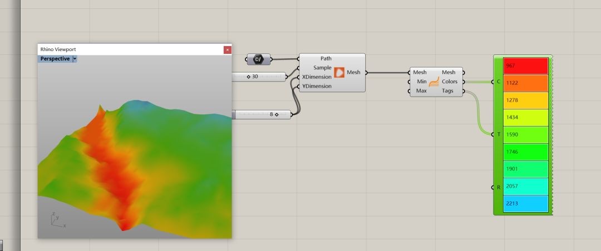Click the orange terrain mesh component icon
The image size is (601, 251).
pyautogui.click(x=339, y=72)
